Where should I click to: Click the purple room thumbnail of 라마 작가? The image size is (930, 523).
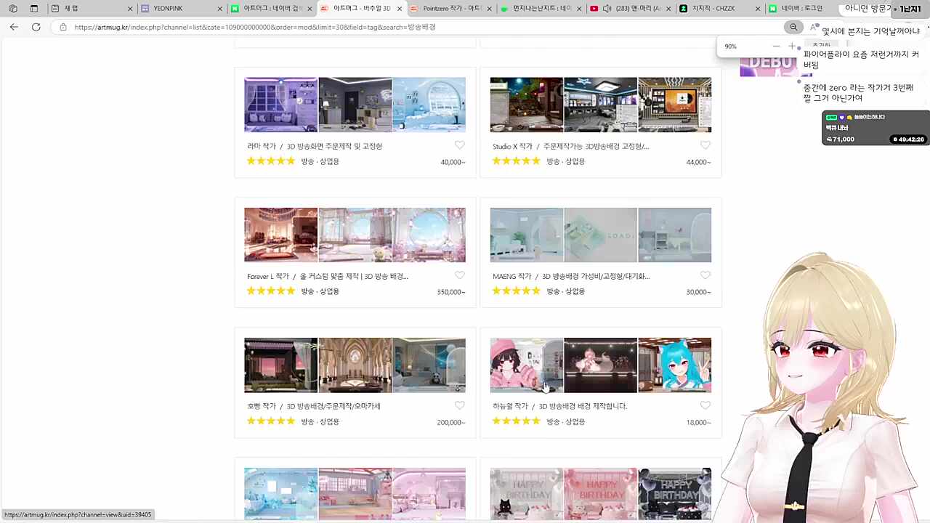coord(280,105)
